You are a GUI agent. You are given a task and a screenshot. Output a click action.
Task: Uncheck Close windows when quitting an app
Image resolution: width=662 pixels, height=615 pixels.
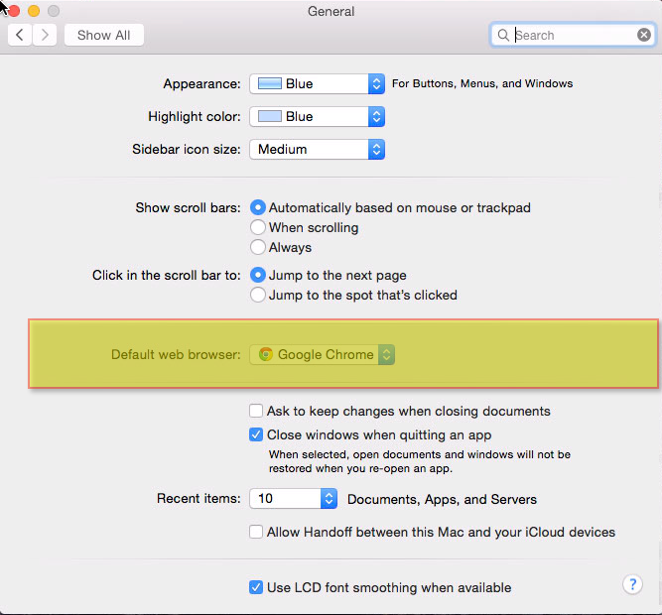click(x=256, y=434)
